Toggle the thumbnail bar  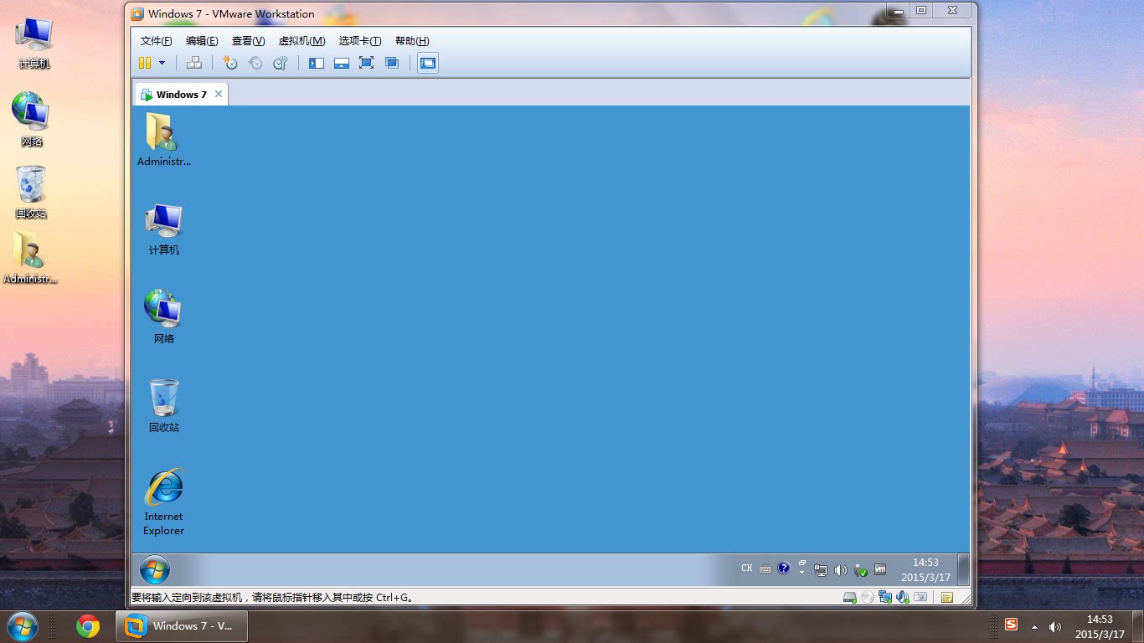pos(341,63)
